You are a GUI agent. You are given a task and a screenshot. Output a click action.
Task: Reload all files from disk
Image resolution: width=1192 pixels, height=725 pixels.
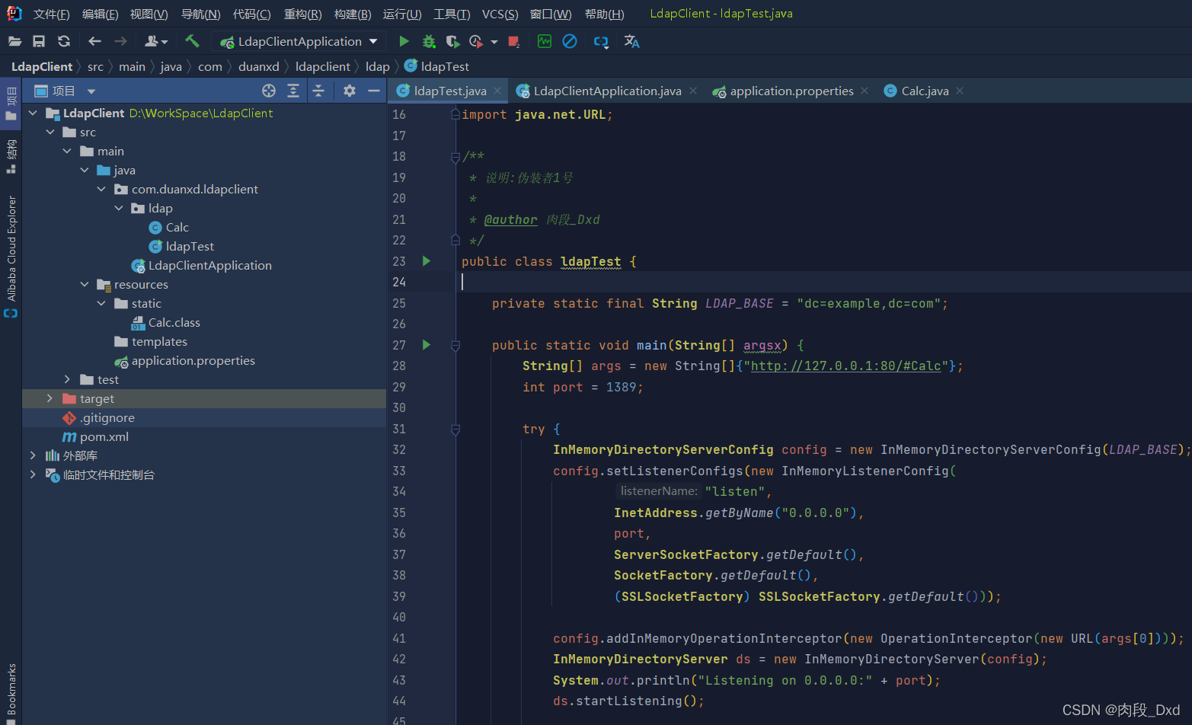pyautogui.click(x=64, y=41)
